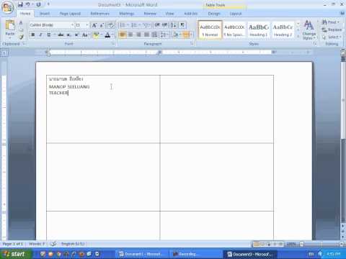Toggle show paragraph marks
This screenshot has width=346, height=259.
point(182,25)
